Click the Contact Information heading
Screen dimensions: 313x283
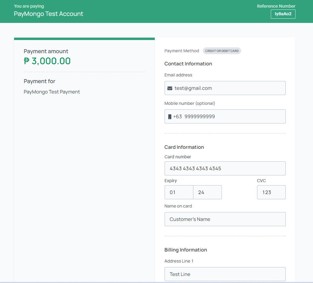(x=188, y=64)
